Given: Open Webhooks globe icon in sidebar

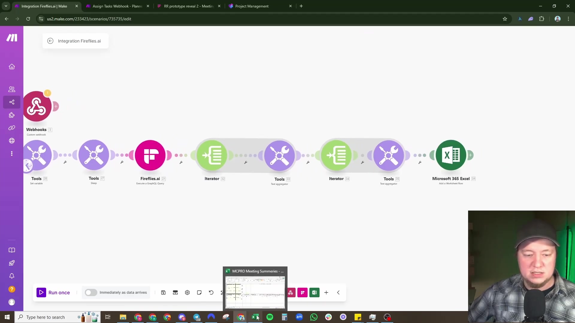Looking at the screenshot, I should (x=12, y=141).
